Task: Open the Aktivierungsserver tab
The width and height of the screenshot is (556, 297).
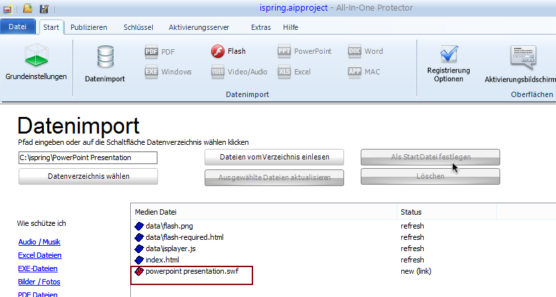Action: point(199,27)
